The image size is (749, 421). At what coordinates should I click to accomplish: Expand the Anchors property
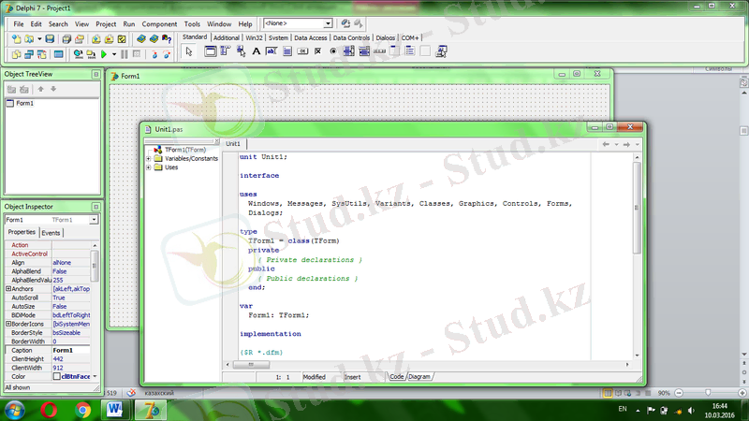point(8,289)
